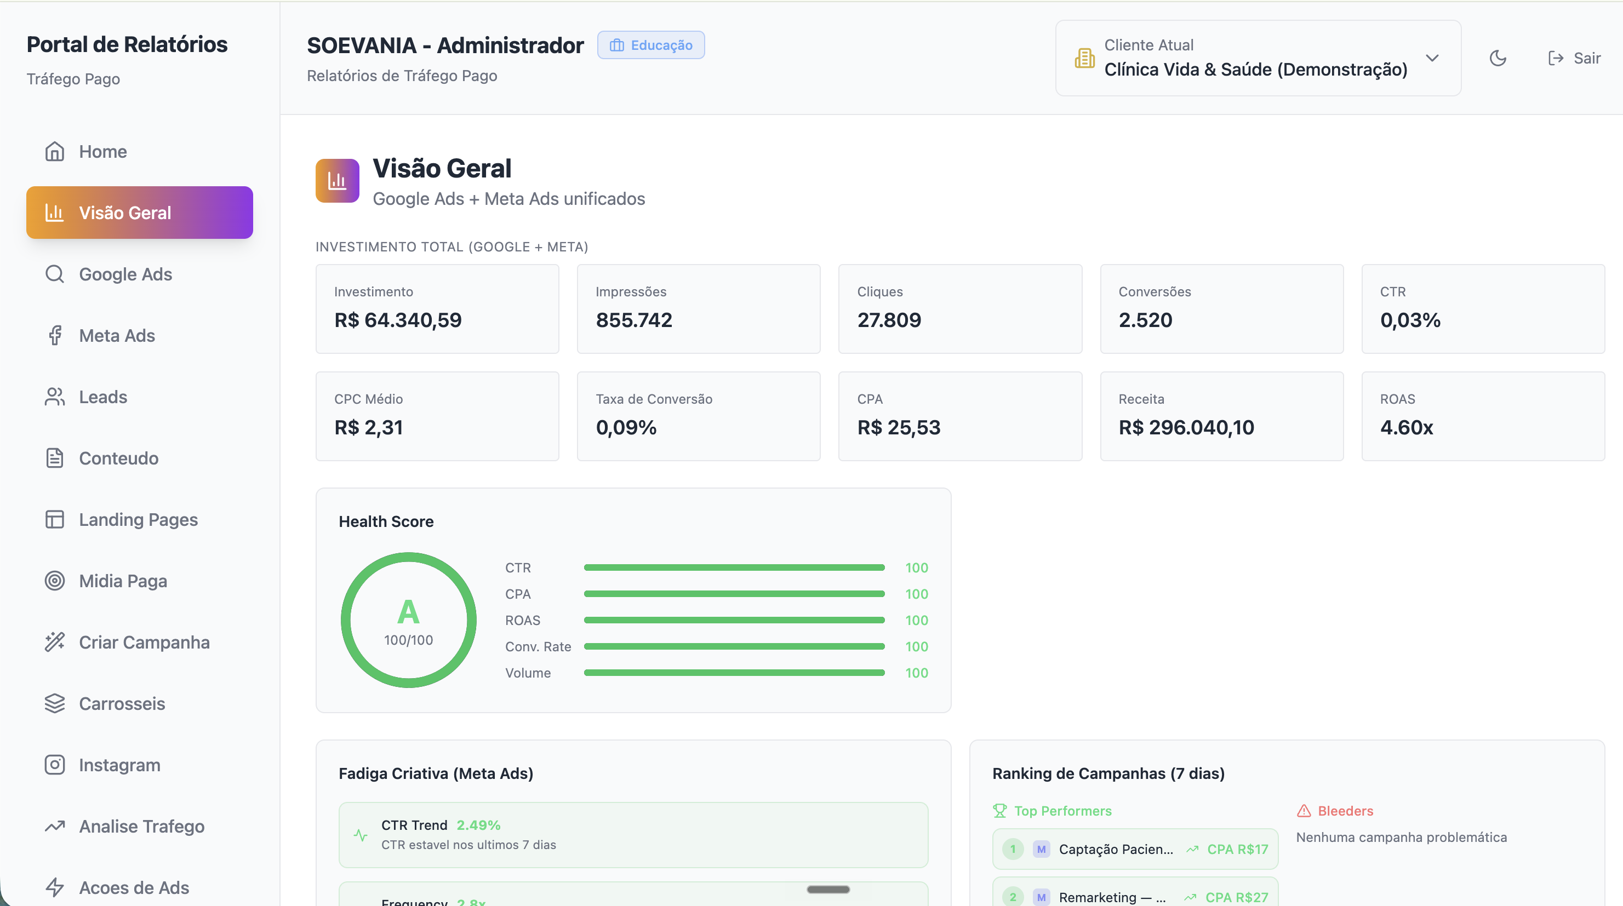Click the Carrosseis layers icon
Screen dimensions: 1623x906
click(x=55, y=703)
